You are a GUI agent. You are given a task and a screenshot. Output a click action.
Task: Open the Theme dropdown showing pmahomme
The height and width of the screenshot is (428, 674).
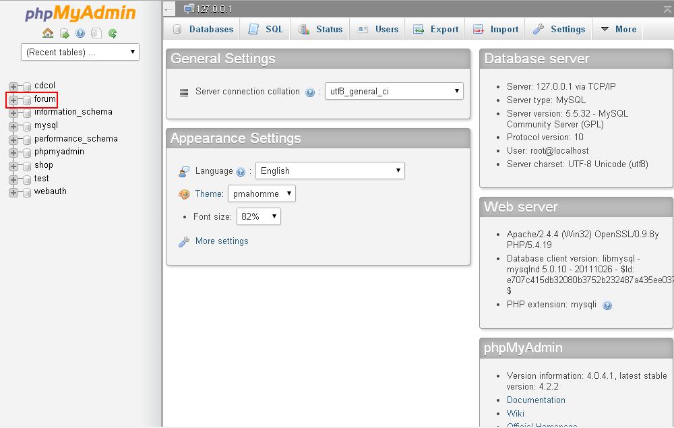(262, 193)
